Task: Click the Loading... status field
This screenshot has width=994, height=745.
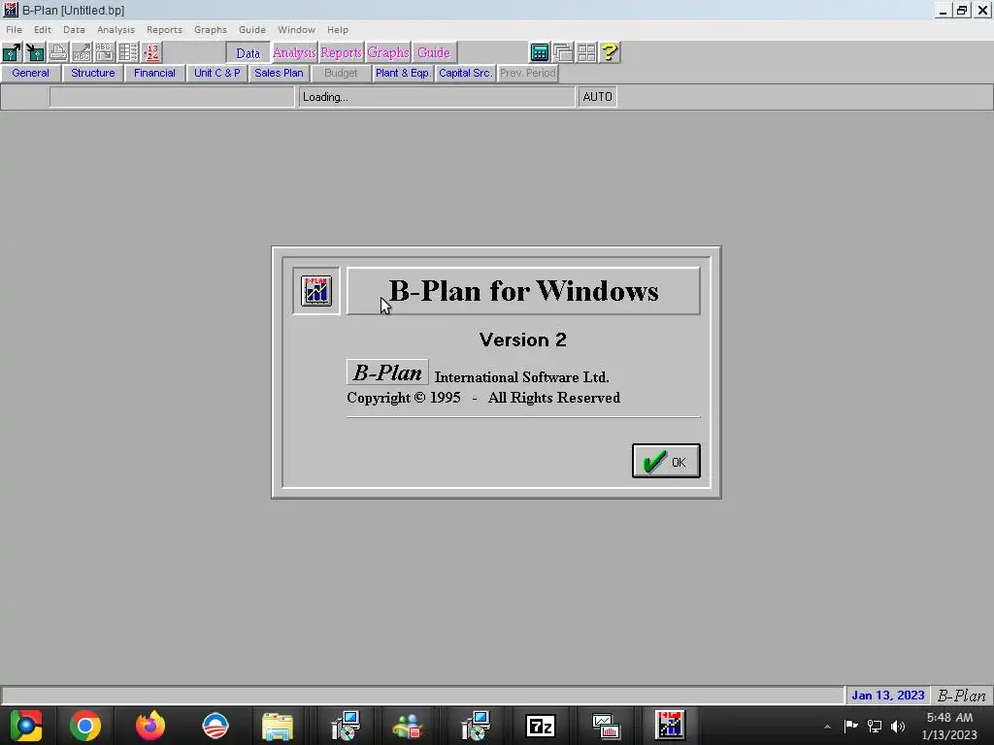Action: [437, 97]
